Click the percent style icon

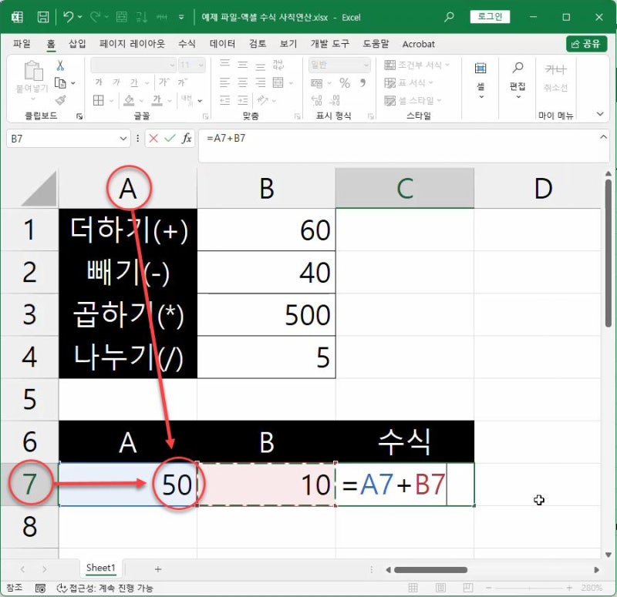pyautogui.click(x=345, y=82)
